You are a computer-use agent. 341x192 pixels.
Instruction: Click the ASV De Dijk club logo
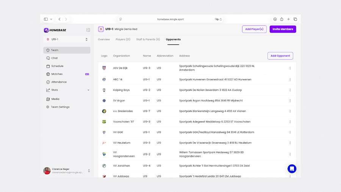pyautogui.click(x=104, y=68)
